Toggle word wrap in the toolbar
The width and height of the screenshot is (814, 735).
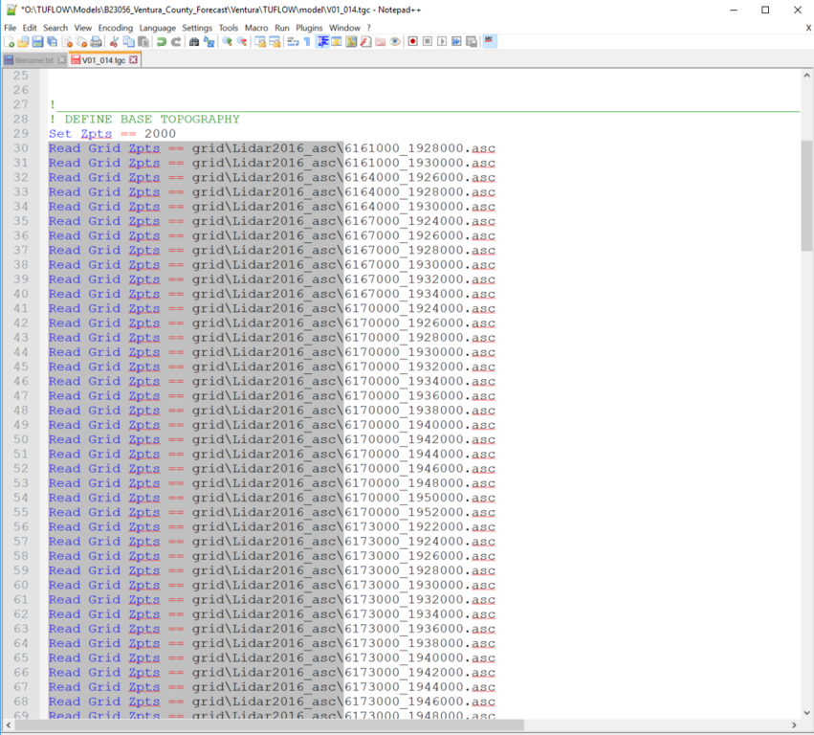coord(293,42)
